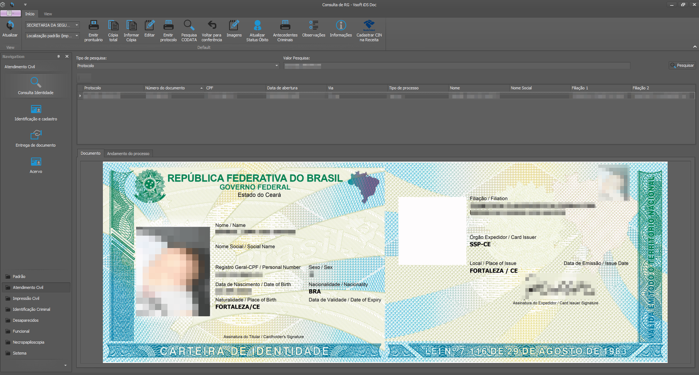Open the Informações icon

(341, 26)
